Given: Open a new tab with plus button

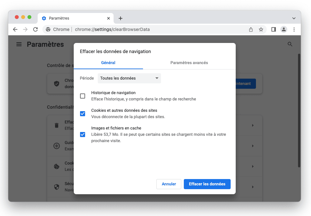Looking at the screenshot, I should click(121, 18).
